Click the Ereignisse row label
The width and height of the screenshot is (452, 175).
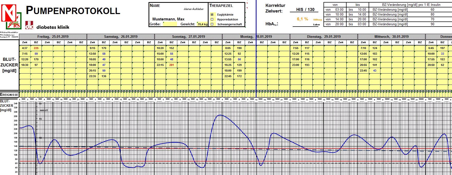point(9,95)
